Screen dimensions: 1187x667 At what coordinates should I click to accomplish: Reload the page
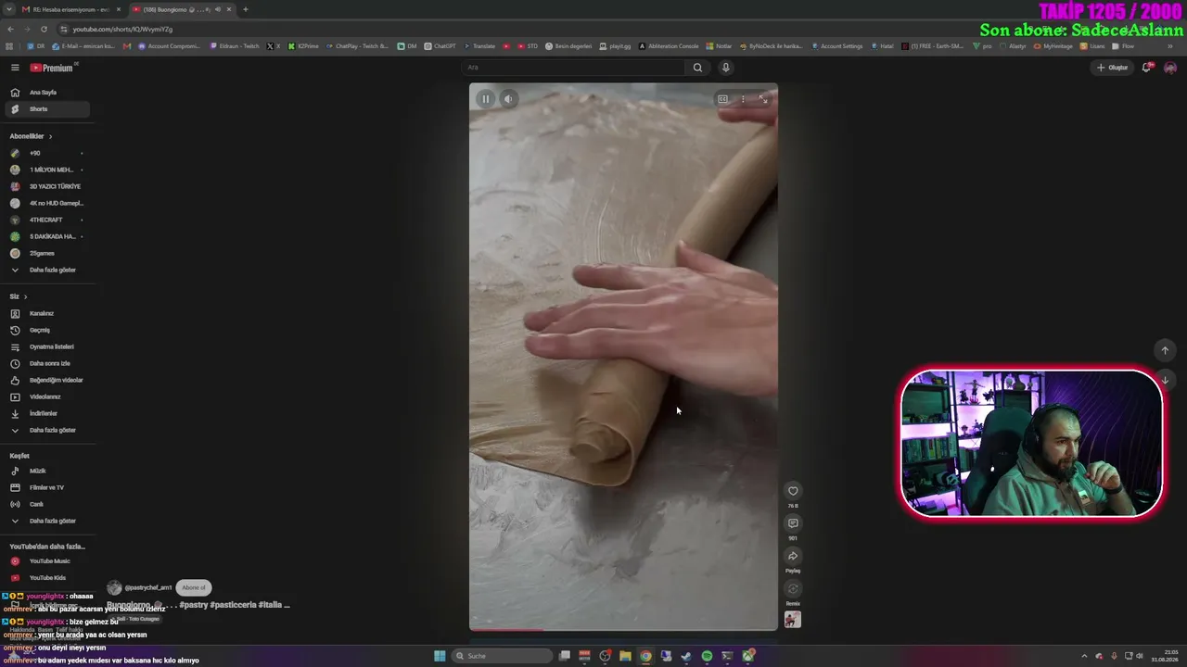click(44, 29)
